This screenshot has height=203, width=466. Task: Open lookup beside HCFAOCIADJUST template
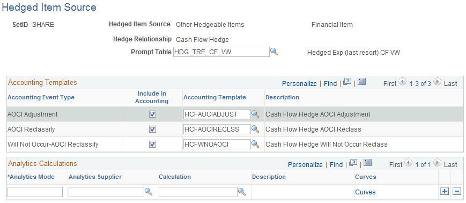[255, 114]
